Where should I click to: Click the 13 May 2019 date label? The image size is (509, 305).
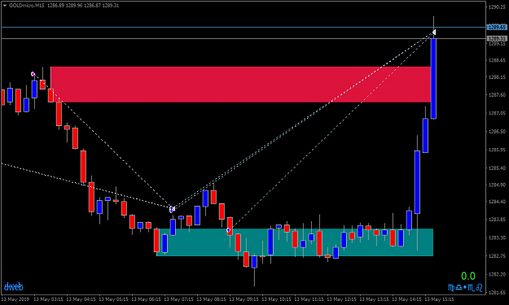(x=15, y=299)
